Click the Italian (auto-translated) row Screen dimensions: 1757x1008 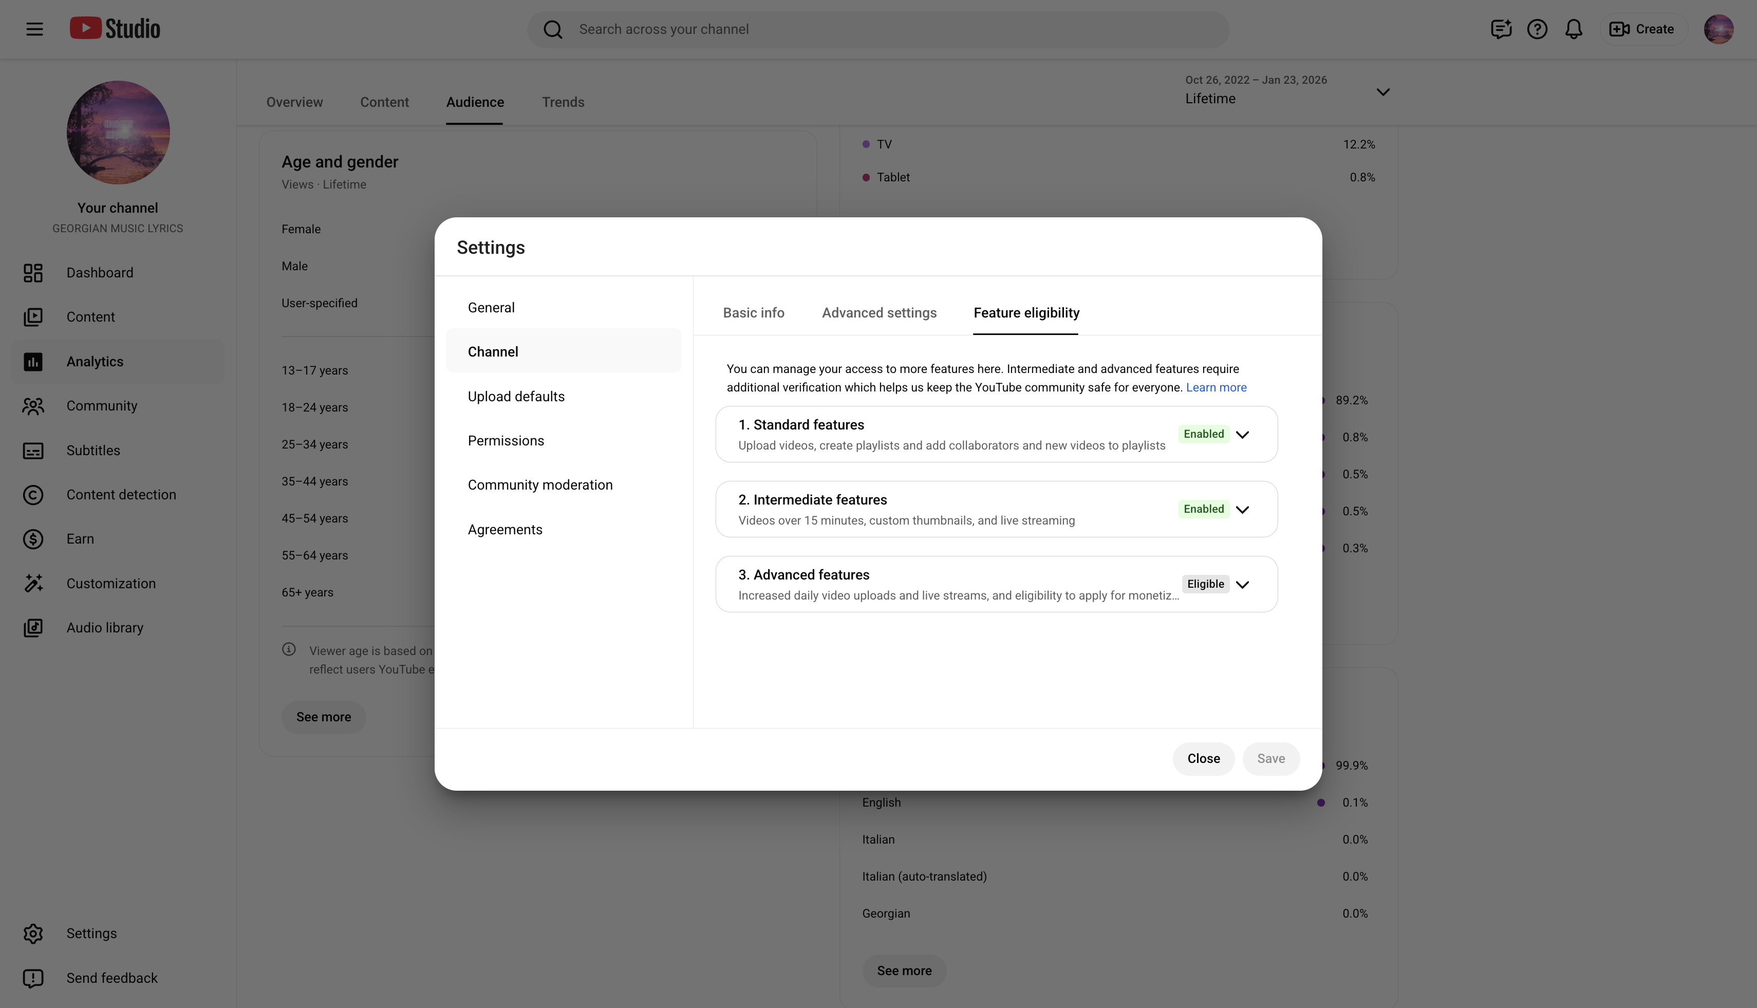click(x=1115, y=876)
